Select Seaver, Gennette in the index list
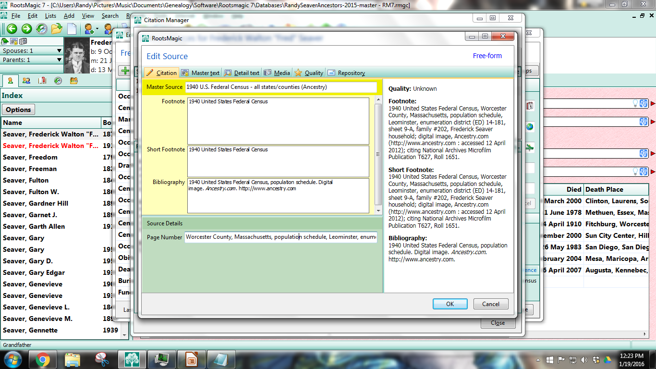Image resolution: width=656 pixels, height=369 pixels. point(30,330)
